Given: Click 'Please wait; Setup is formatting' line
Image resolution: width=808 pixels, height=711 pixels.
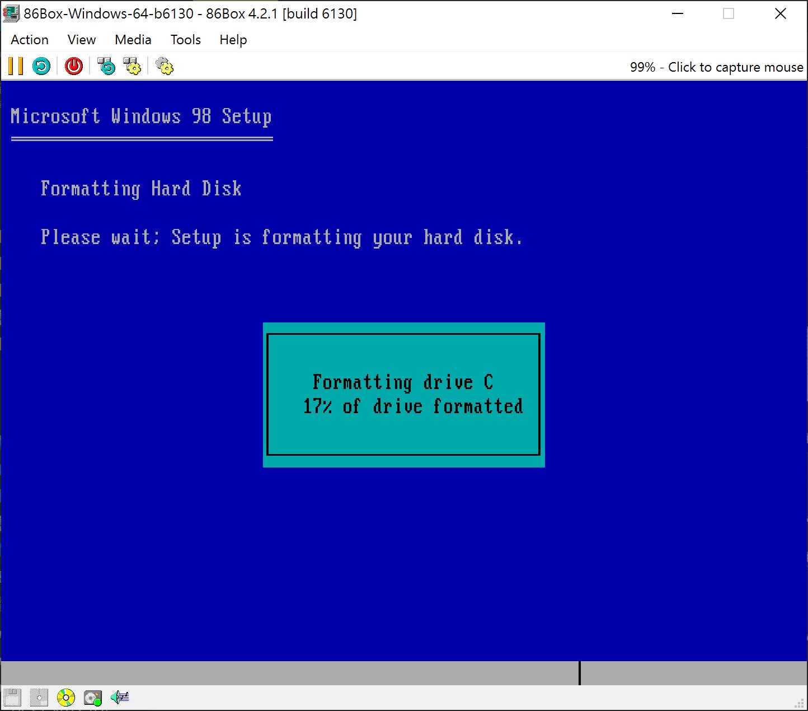Looking at the screenshot, I should tap(281, 237).
